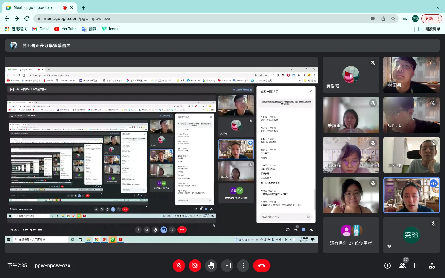445x278 pixels.
Task: Select CY Liu video tile
Action: (412, 115)
